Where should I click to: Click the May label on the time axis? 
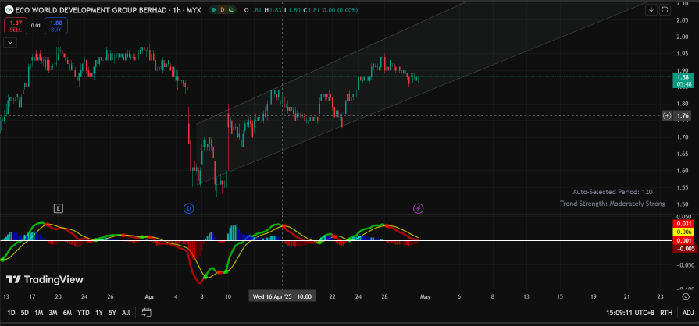[x=425, y=296]
